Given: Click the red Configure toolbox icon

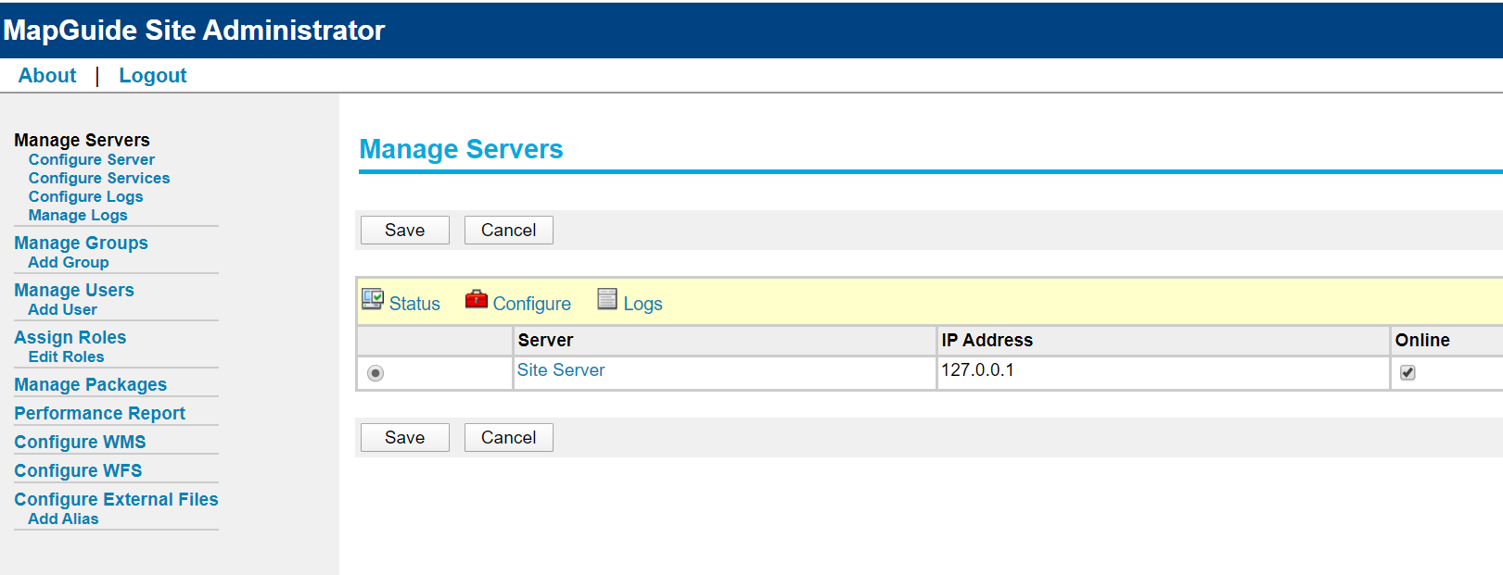Looking at the screenshot, I should 477,299.
